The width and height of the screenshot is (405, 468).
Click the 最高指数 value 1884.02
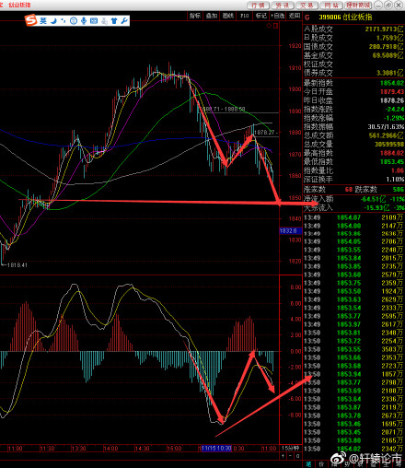[x=392, y=153]
